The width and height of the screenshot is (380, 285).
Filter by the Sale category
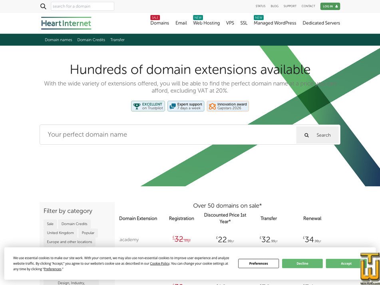50,224
